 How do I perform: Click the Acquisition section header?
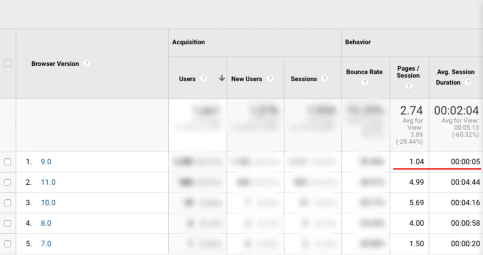click(x=188, y=42)
